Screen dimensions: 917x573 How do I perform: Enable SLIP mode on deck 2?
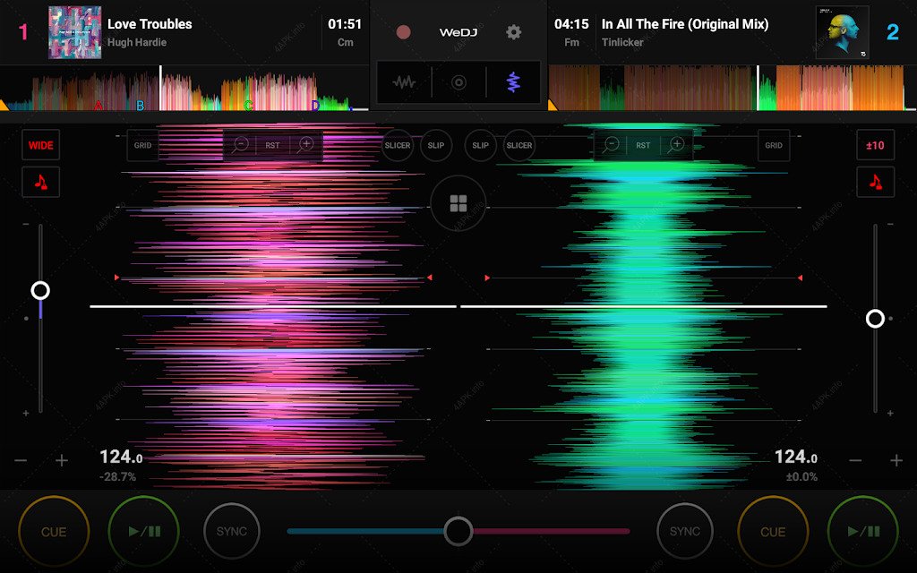(481, 145)
